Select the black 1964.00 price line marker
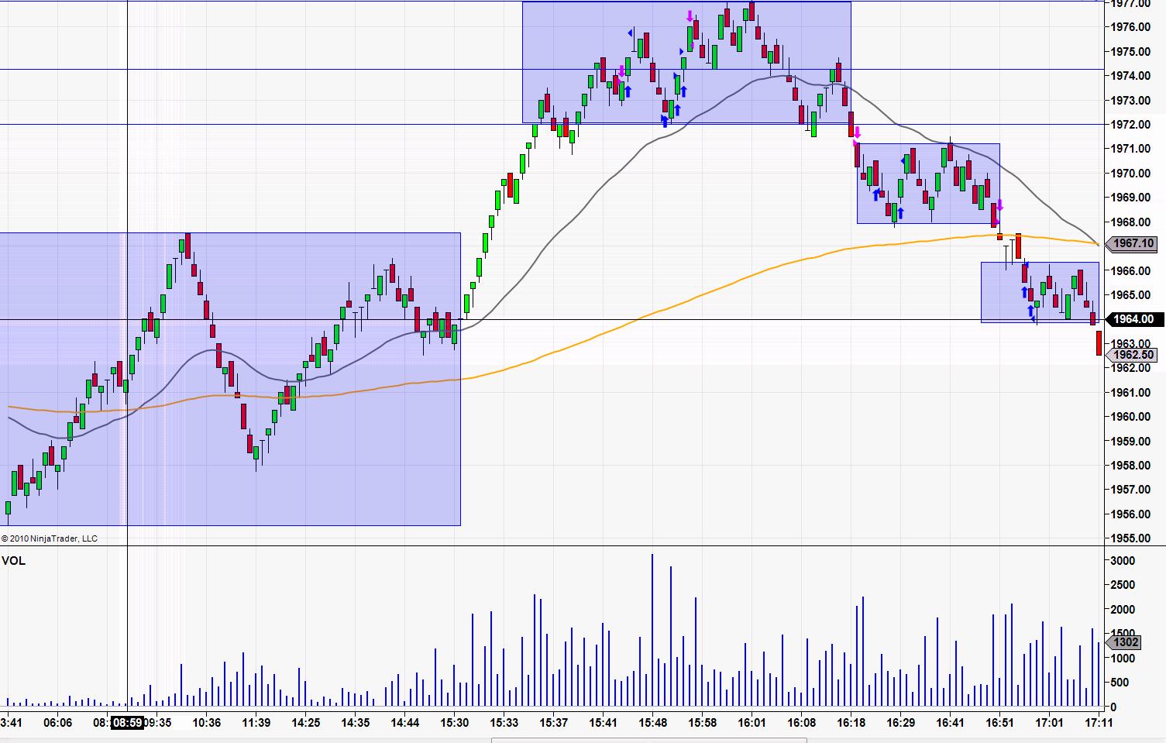1166x743 pixels. tap(1133, 319)
